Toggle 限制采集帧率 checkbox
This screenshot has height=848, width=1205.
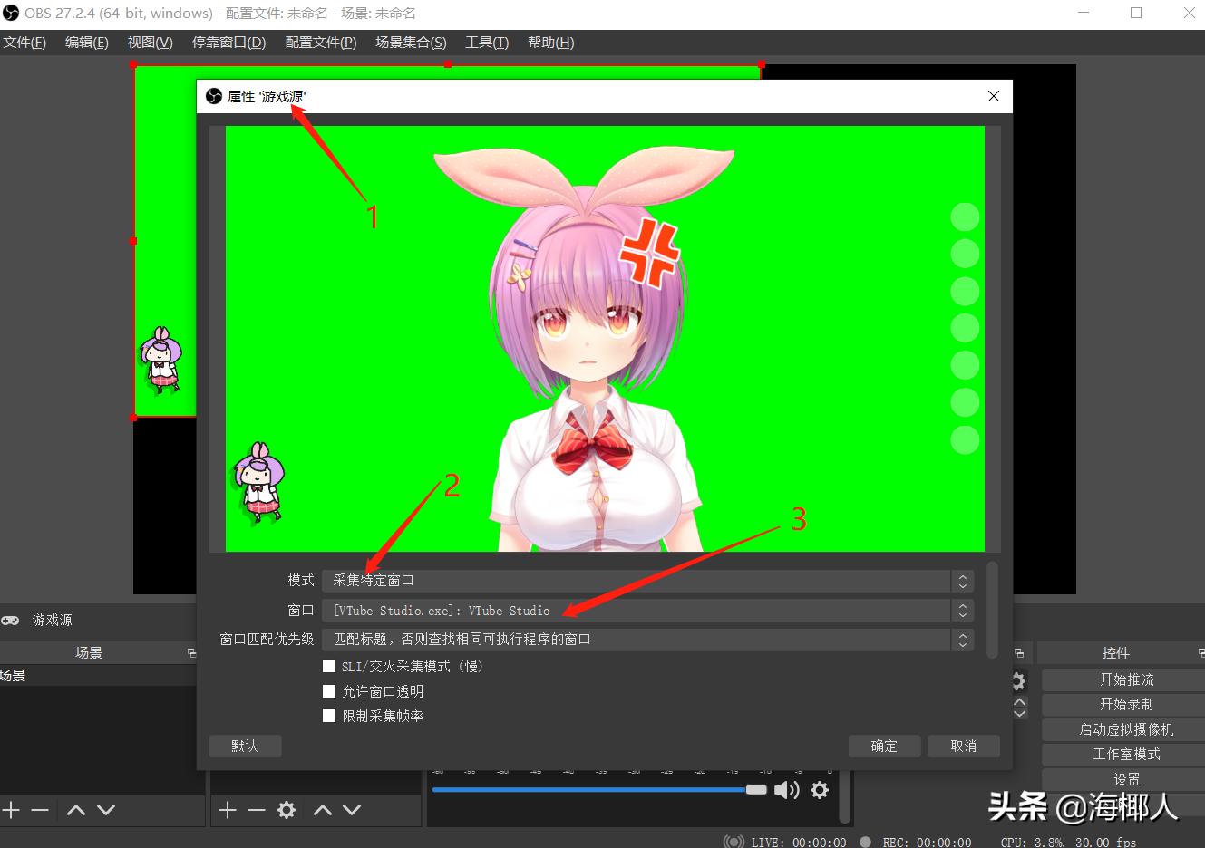point(329,716)
